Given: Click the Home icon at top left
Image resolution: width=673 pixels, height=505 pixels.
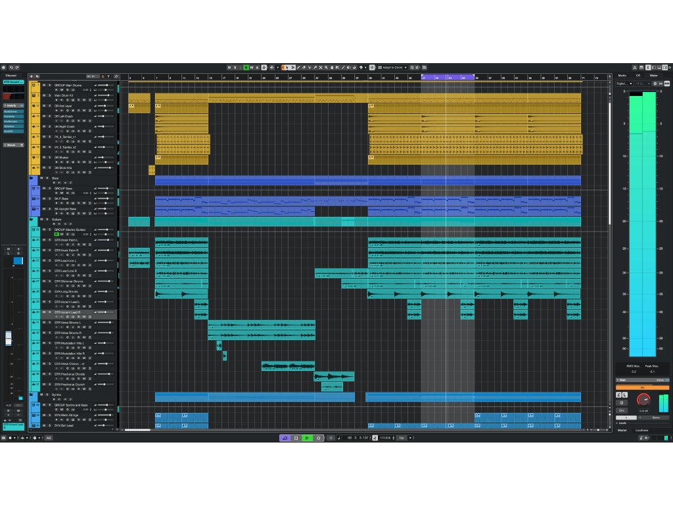Looking at the screenshot, I should click(x=3, y=67).
